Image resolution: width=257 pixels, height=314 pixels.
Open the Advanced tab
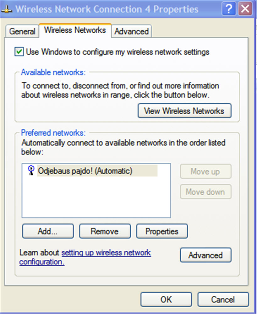(131, 31)
